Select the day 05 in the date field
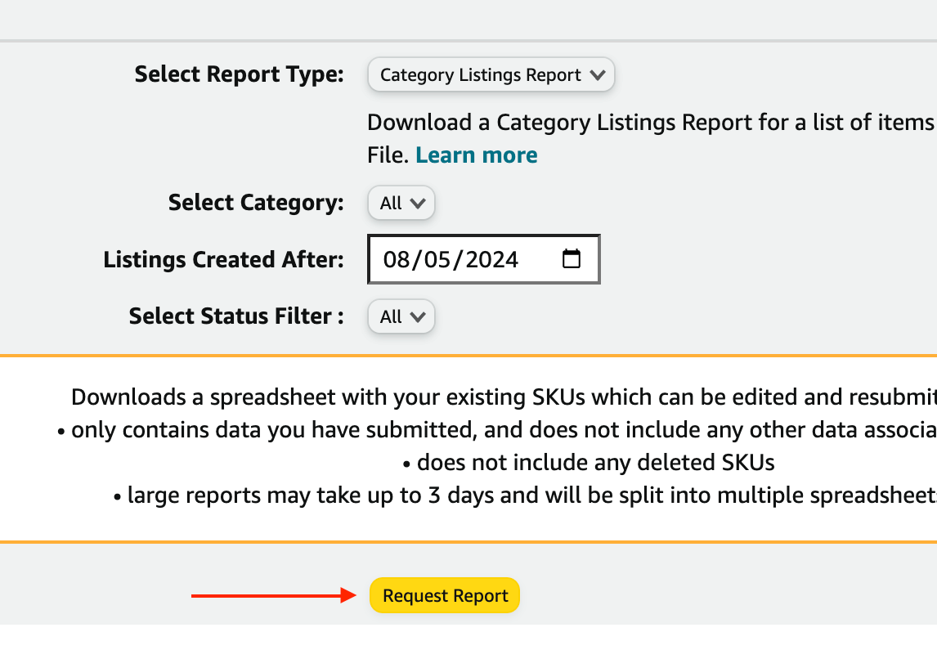 point(436,260)
